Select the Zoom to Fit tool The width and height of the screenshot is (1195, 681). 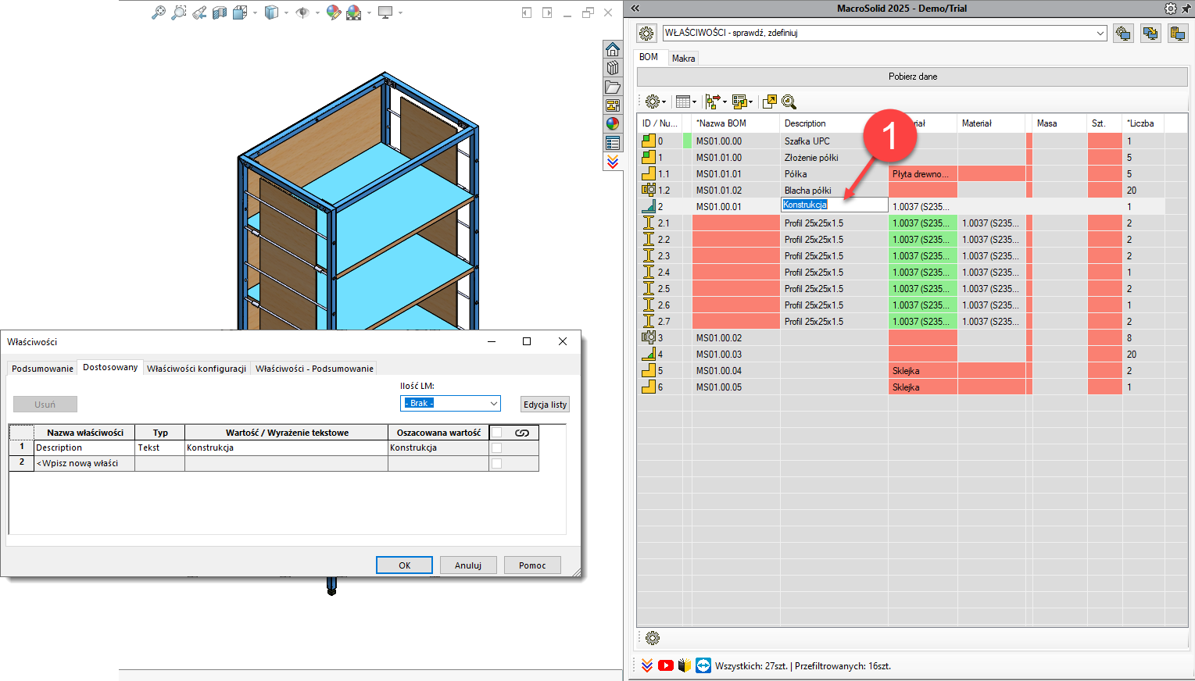click(x=159, y=12)
